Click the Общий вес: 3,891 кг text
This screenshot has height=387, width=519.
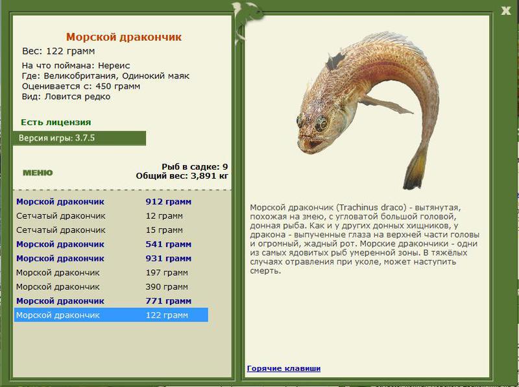click(x=182, y=175)
